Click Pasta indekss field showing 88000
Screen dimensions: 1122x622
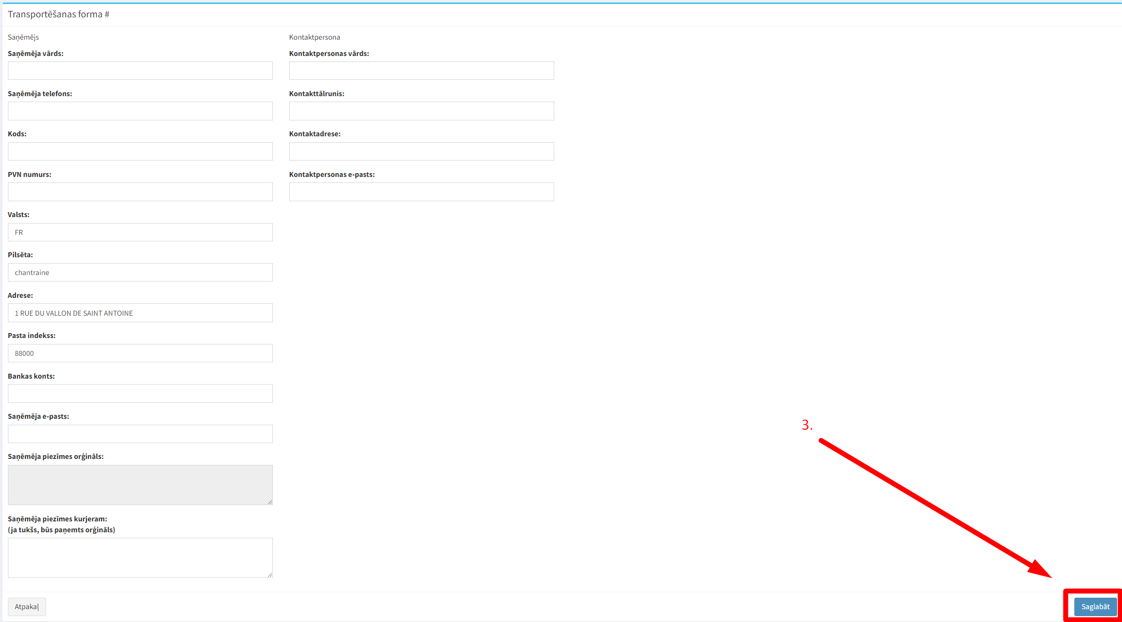click(140, 353)
